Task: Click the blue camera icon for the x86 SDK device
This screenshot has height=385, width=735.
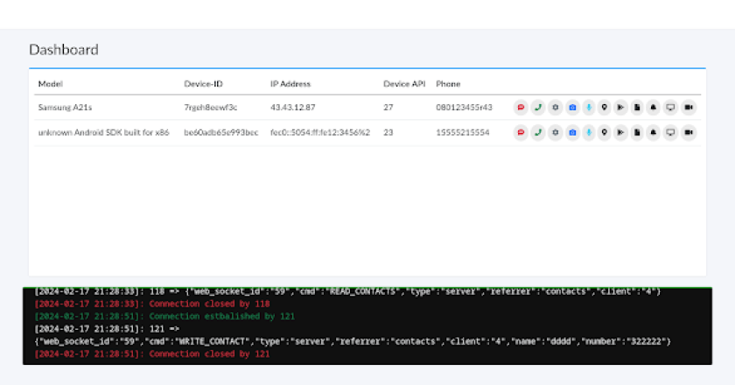Action: (x=571, y=132)
